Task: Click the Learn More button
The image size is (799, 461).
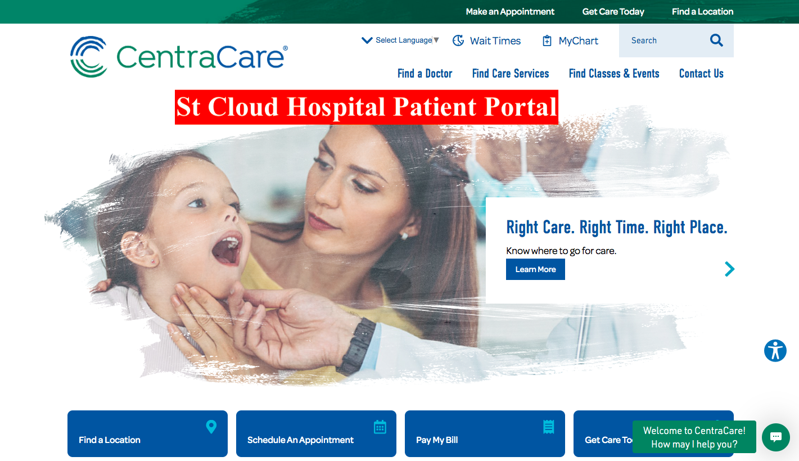Action: (535, 269)
